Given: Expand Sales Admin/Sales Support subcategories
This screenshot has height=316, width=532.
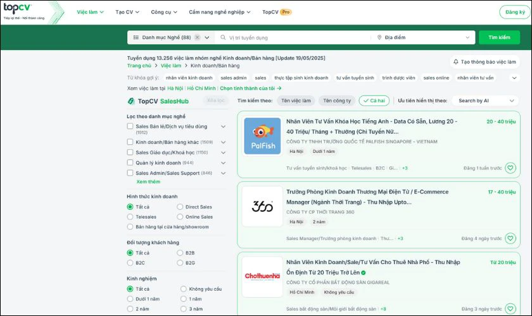Looking at the screenshot, I should click(x=223, y=173).
